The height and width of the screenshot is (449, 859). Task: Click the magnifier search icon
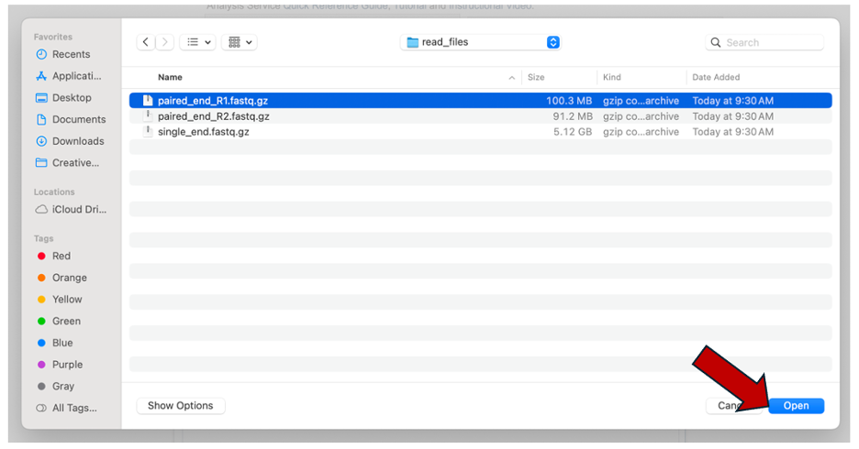click(x=716, y=42)
